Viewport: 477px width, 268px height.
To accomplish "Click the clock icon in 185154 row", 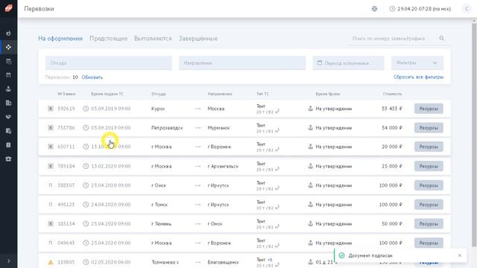I will click(x=86, y=223).
